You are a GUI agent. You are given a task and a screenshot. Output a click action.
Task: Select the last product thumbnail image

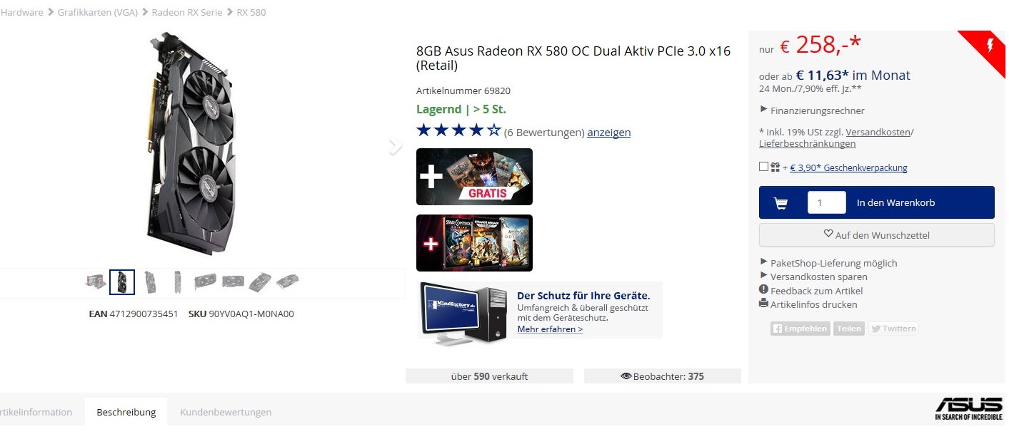287,281
